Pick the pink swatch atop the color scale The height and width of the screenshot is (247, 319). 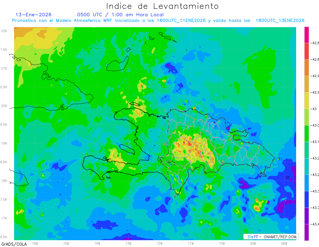pyautogui.click(x=307, y=35)
